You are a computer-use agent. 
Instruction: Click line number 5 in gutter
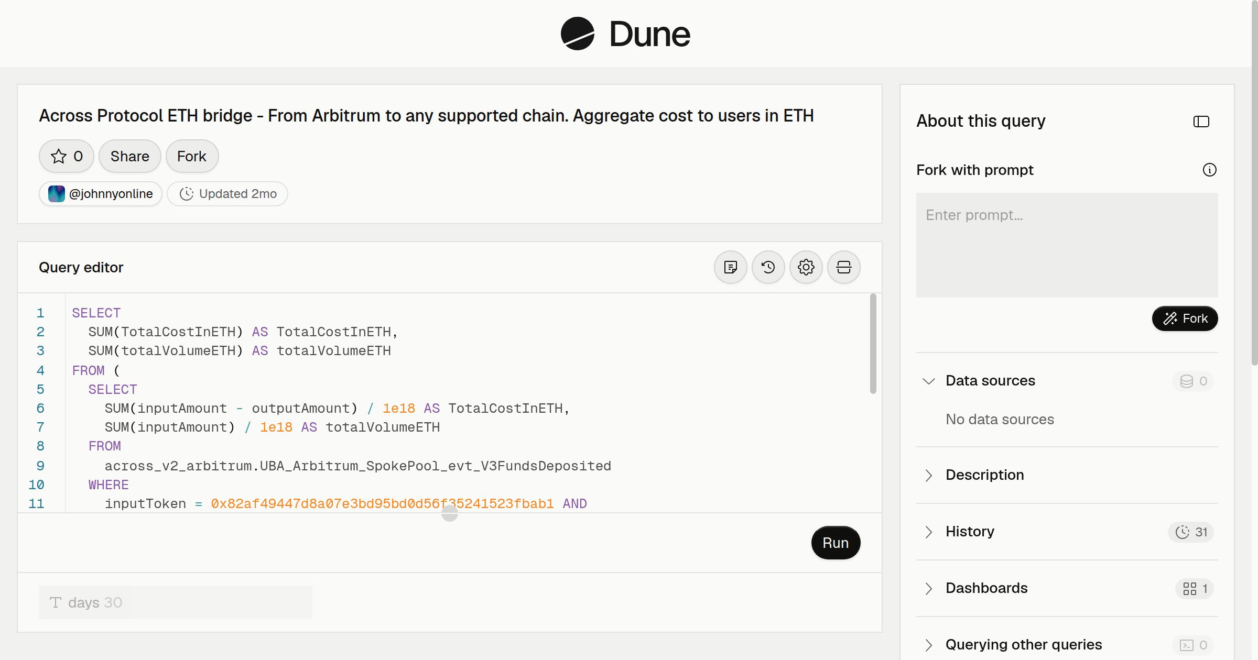[40, 389]
